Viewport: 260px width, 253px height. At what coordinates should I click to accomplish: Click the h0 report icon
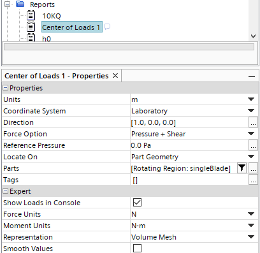click(31, 38)
